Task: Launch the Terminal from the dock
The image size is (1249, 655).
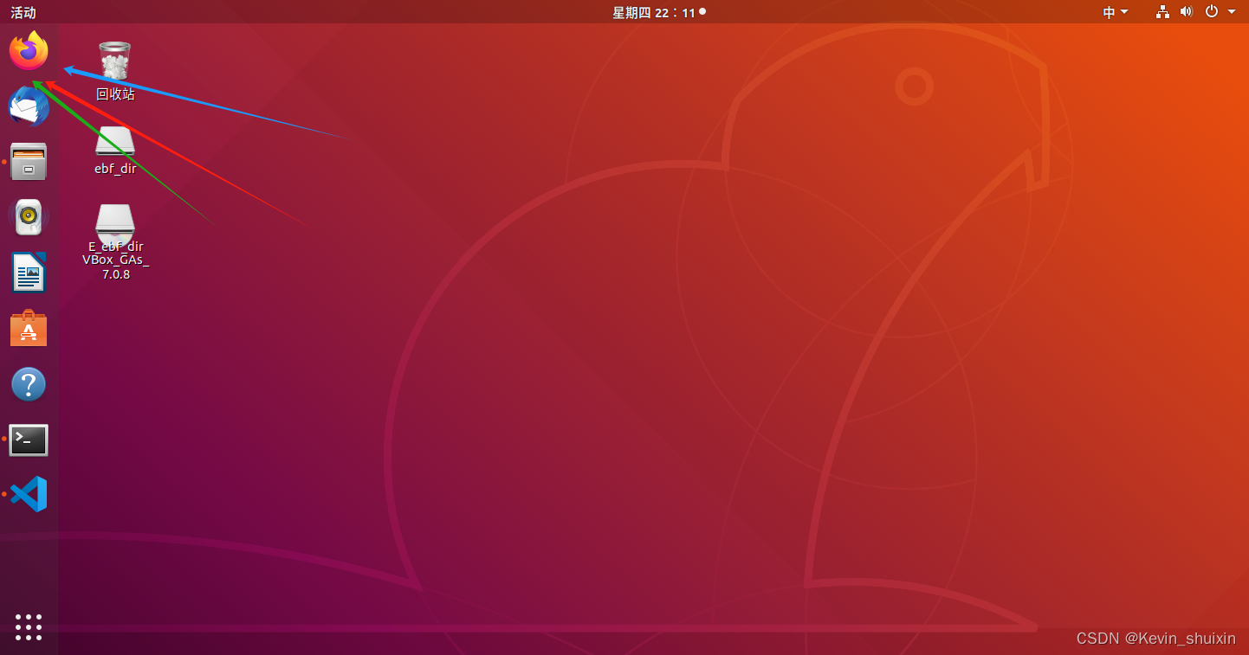Action: 29,440
